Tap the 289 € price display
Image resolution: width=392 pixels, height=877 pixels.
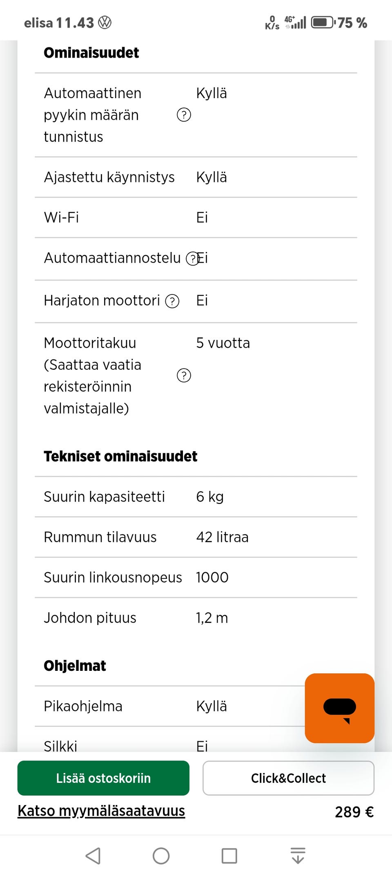[354, 812]
